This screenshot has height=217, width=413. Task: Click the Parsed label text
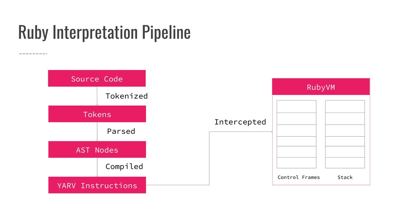tap(121, 131)
